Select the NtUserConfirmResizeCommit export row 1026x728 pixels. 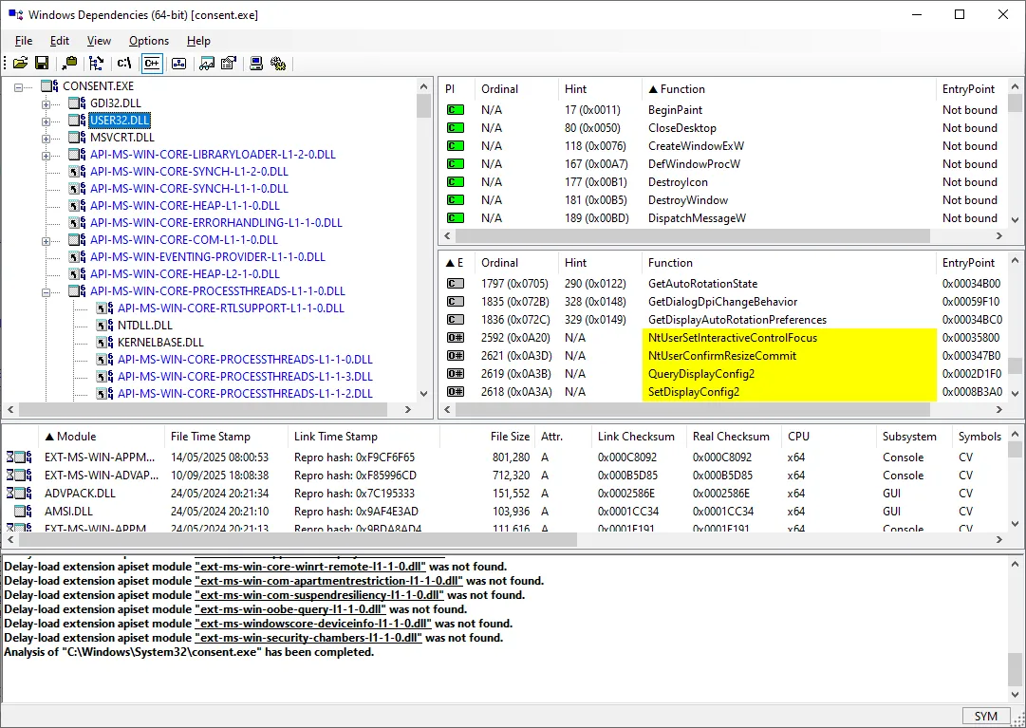pyautogui.click(x=722, y=356)
